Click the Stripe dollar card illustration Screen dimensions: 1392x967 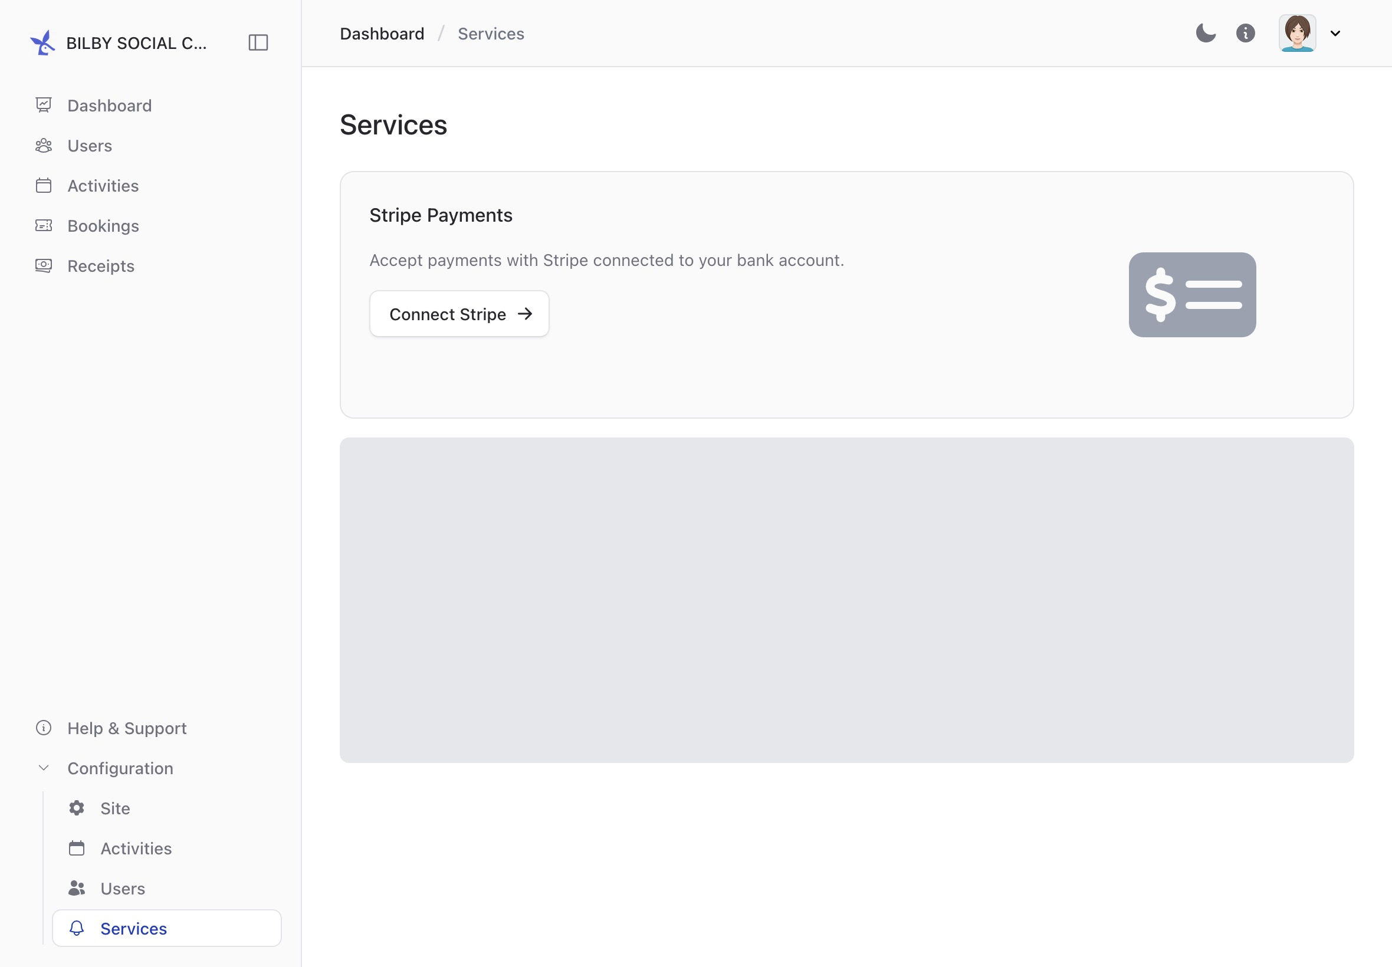tap(1192, 294)
